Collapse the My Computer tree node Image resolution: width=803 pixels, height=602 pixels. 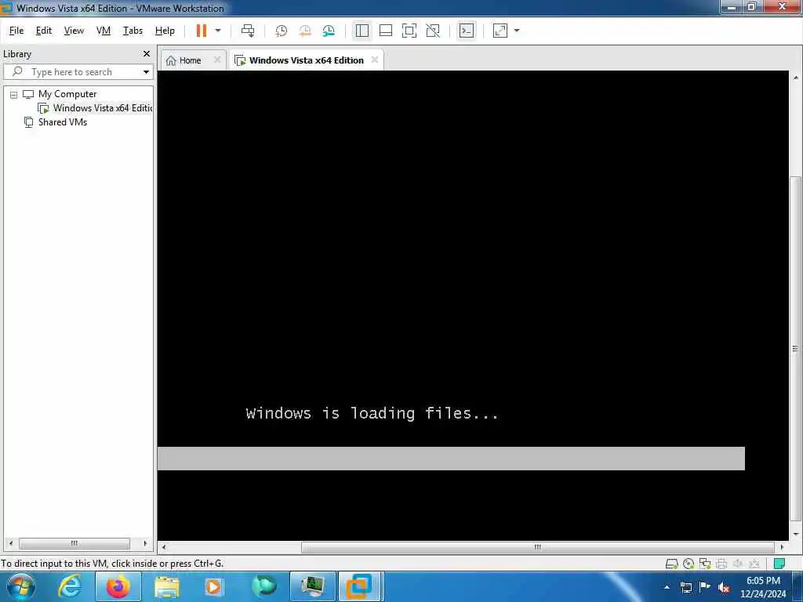[14, 95]
